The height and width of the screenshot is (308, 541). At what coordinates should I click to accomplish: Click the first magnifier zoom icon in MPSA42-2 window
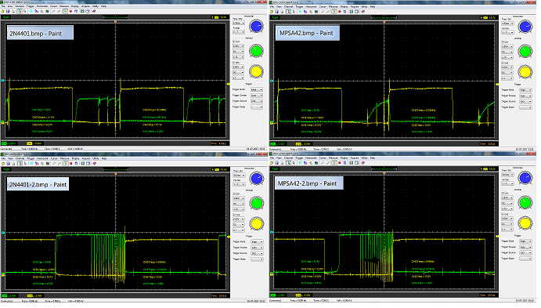[x=323, y=163]
